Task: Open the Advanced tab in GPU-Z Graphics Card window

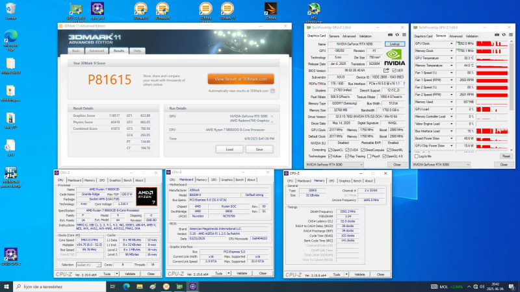Action: pos(349,36)
